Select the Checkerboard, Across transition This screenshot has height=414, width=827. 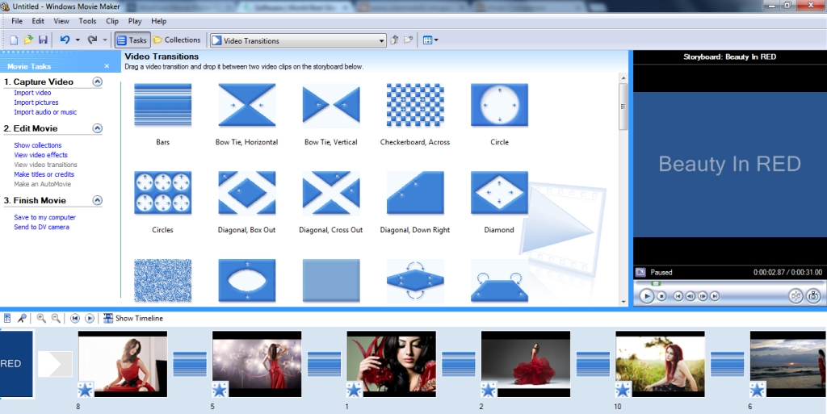click(415, 105)
